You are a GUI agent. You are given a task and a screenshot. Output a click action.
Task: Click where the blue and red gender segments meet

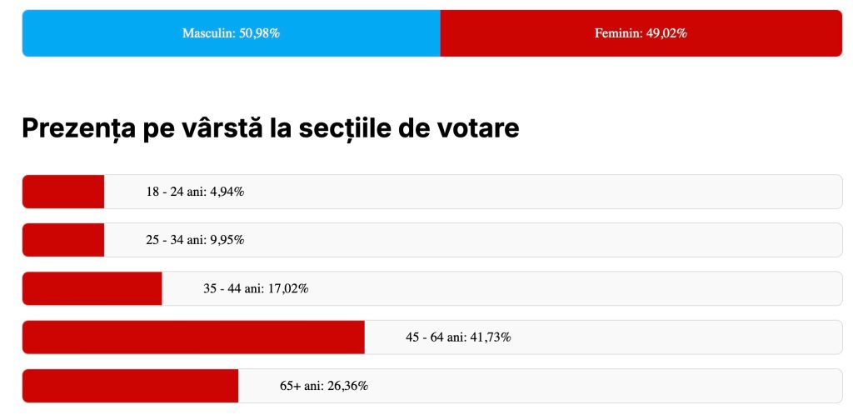(440, 33)
